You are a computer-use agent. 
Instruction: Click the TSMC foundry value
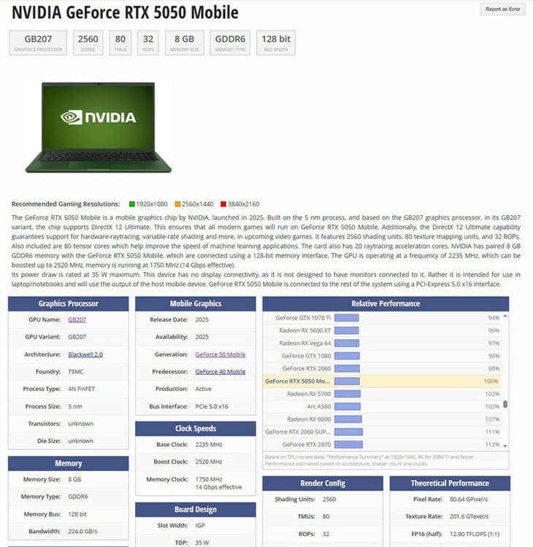click(x=75, y=371)
